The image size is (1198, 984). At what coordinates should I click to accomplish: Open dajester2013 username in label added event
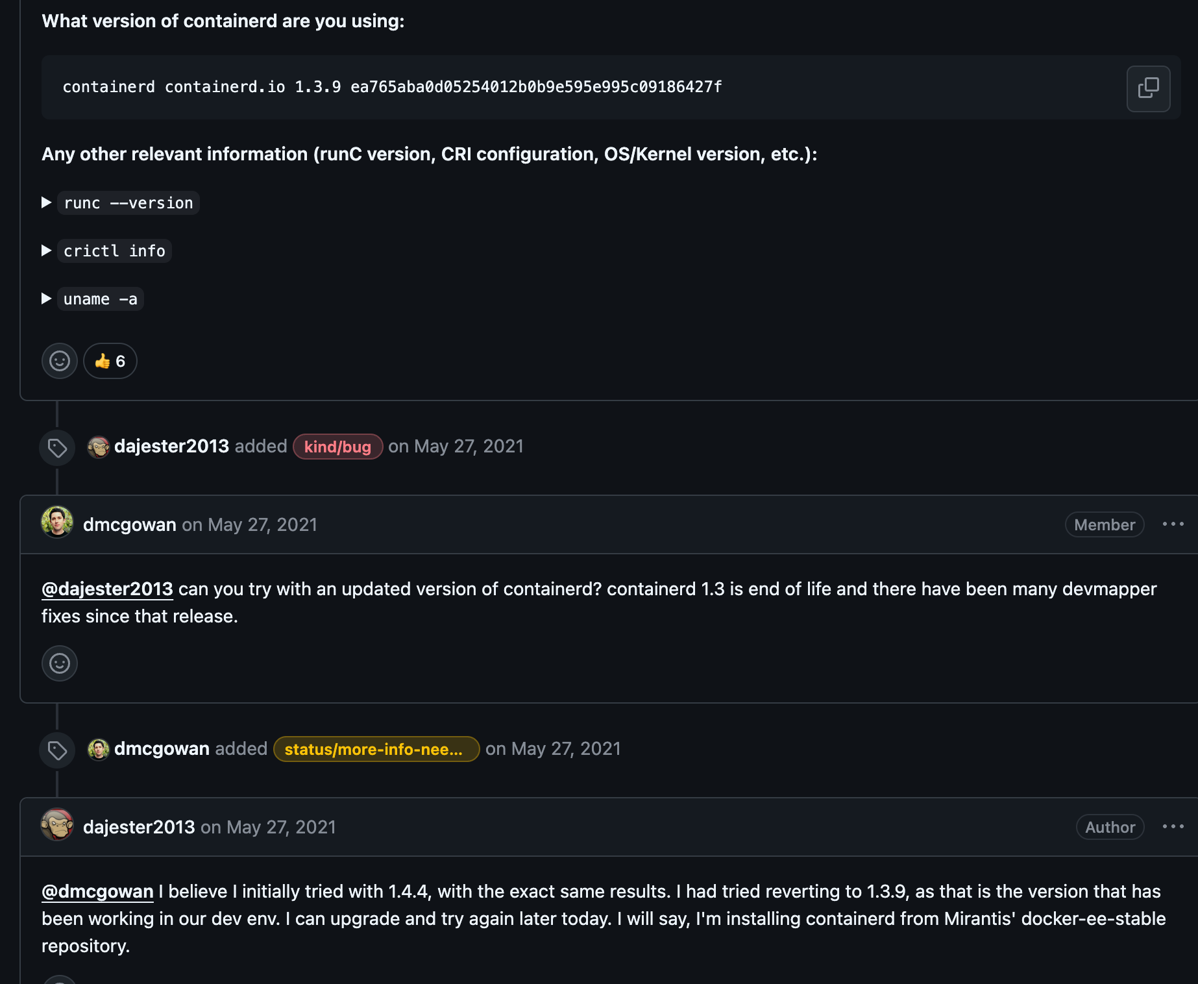point(171,447)
